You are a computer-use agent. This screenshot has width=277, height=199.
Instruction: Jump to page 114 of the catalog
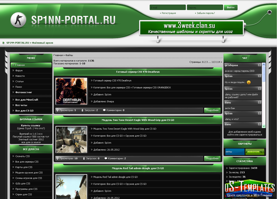point(218,62)
